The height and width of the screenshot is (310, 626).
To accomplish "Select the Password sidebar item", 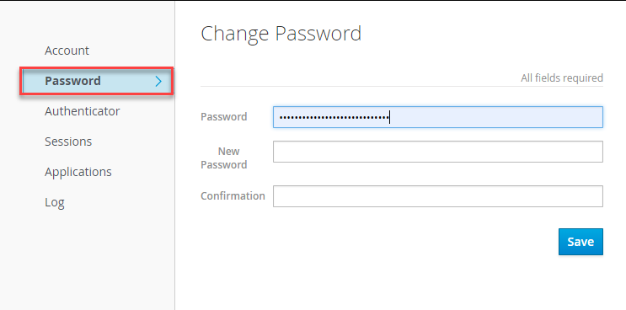I will pyautogui.click(x=97, y=81).
